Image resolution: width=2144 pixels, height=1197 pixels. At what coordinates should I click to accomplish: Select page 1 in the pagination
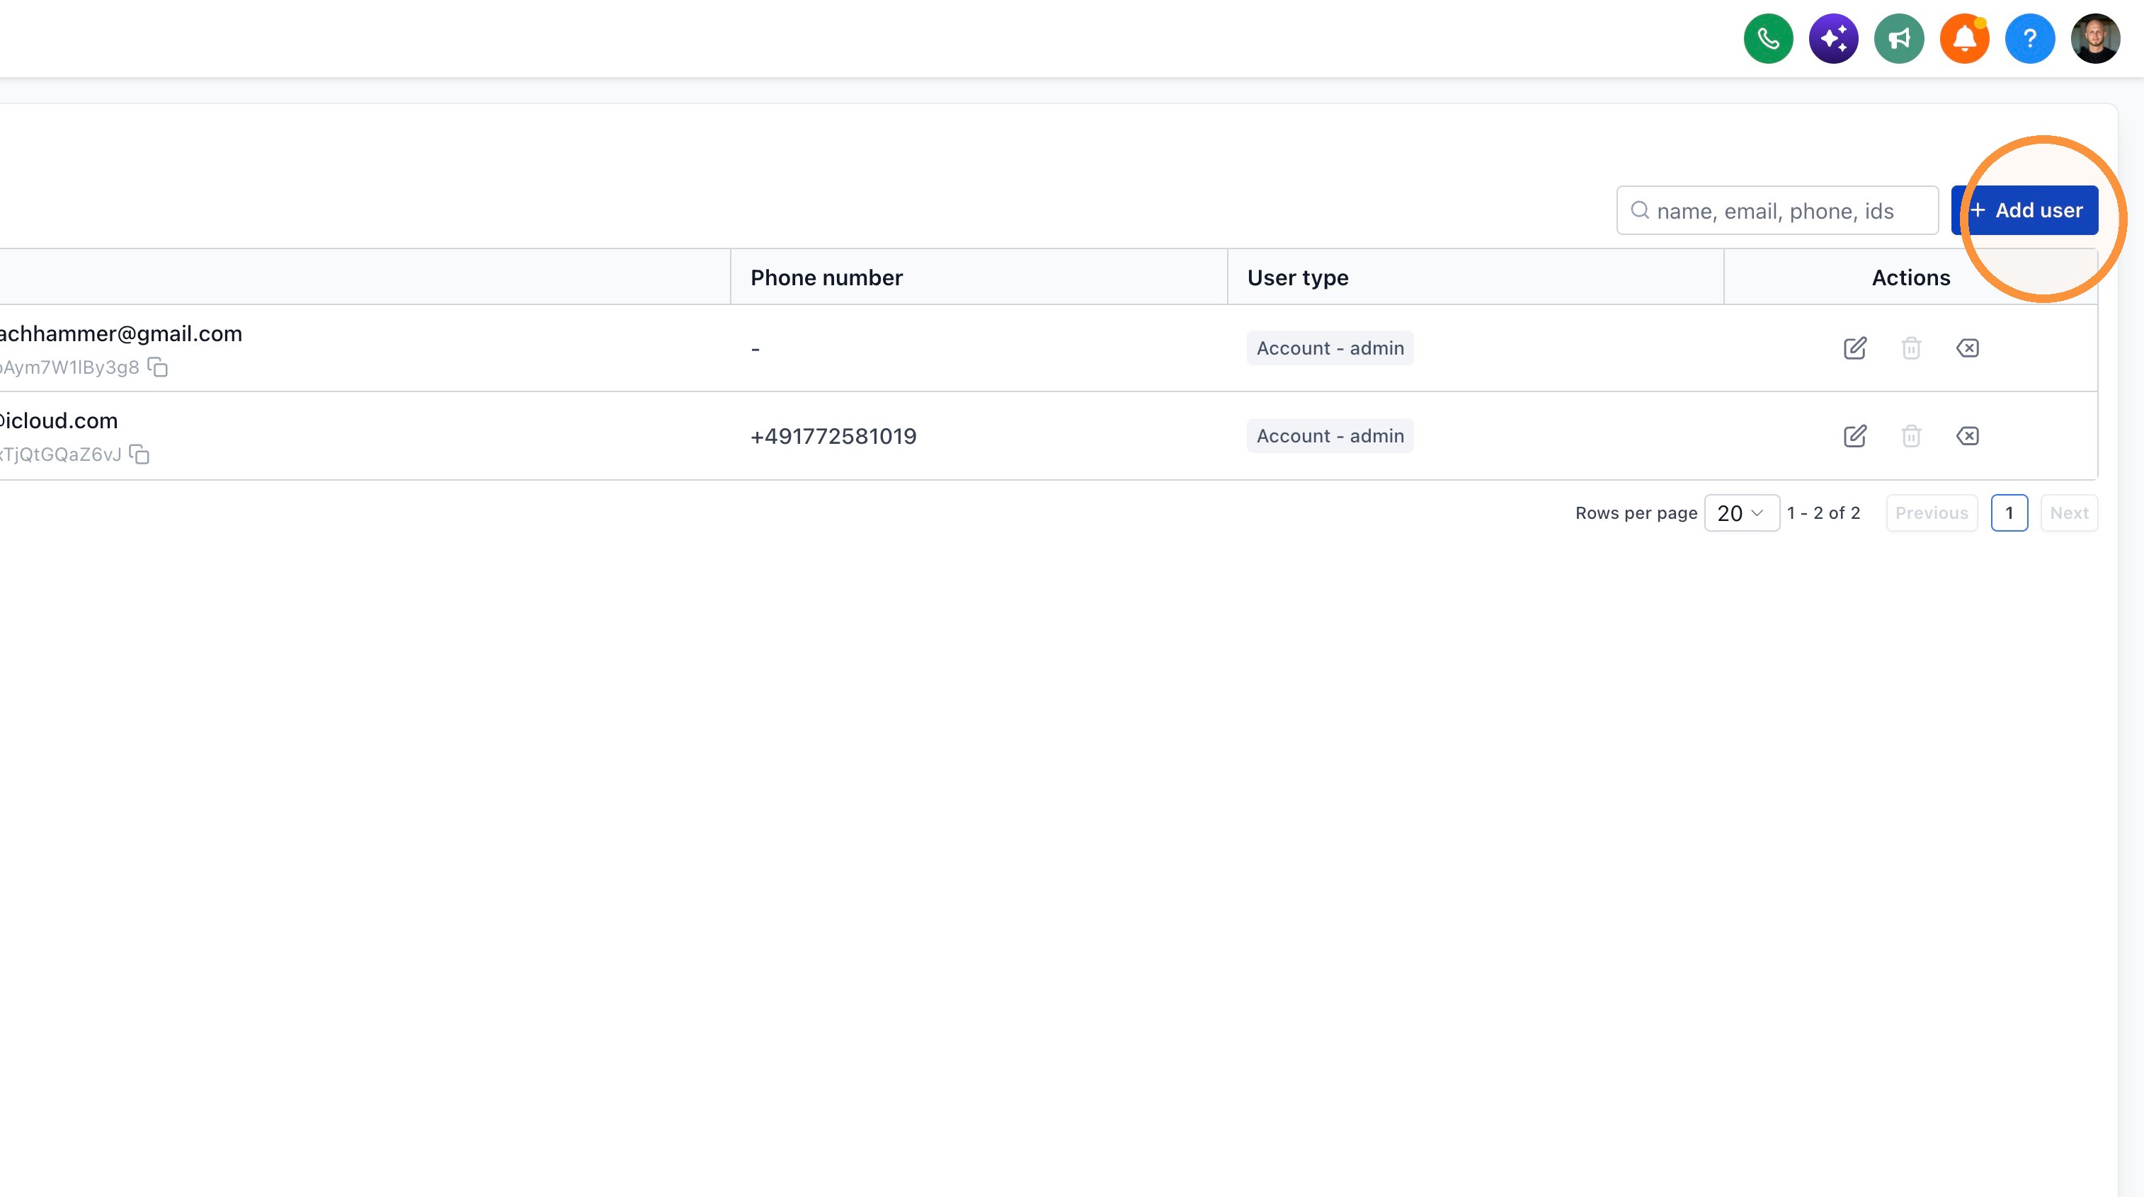click(x=2008, y=513)
